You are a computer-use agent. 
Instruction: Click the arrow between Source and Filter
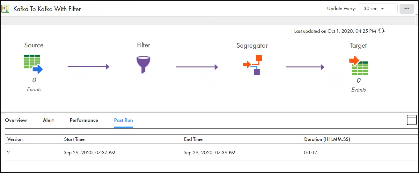pyautogui.click(x=88, y=67)
